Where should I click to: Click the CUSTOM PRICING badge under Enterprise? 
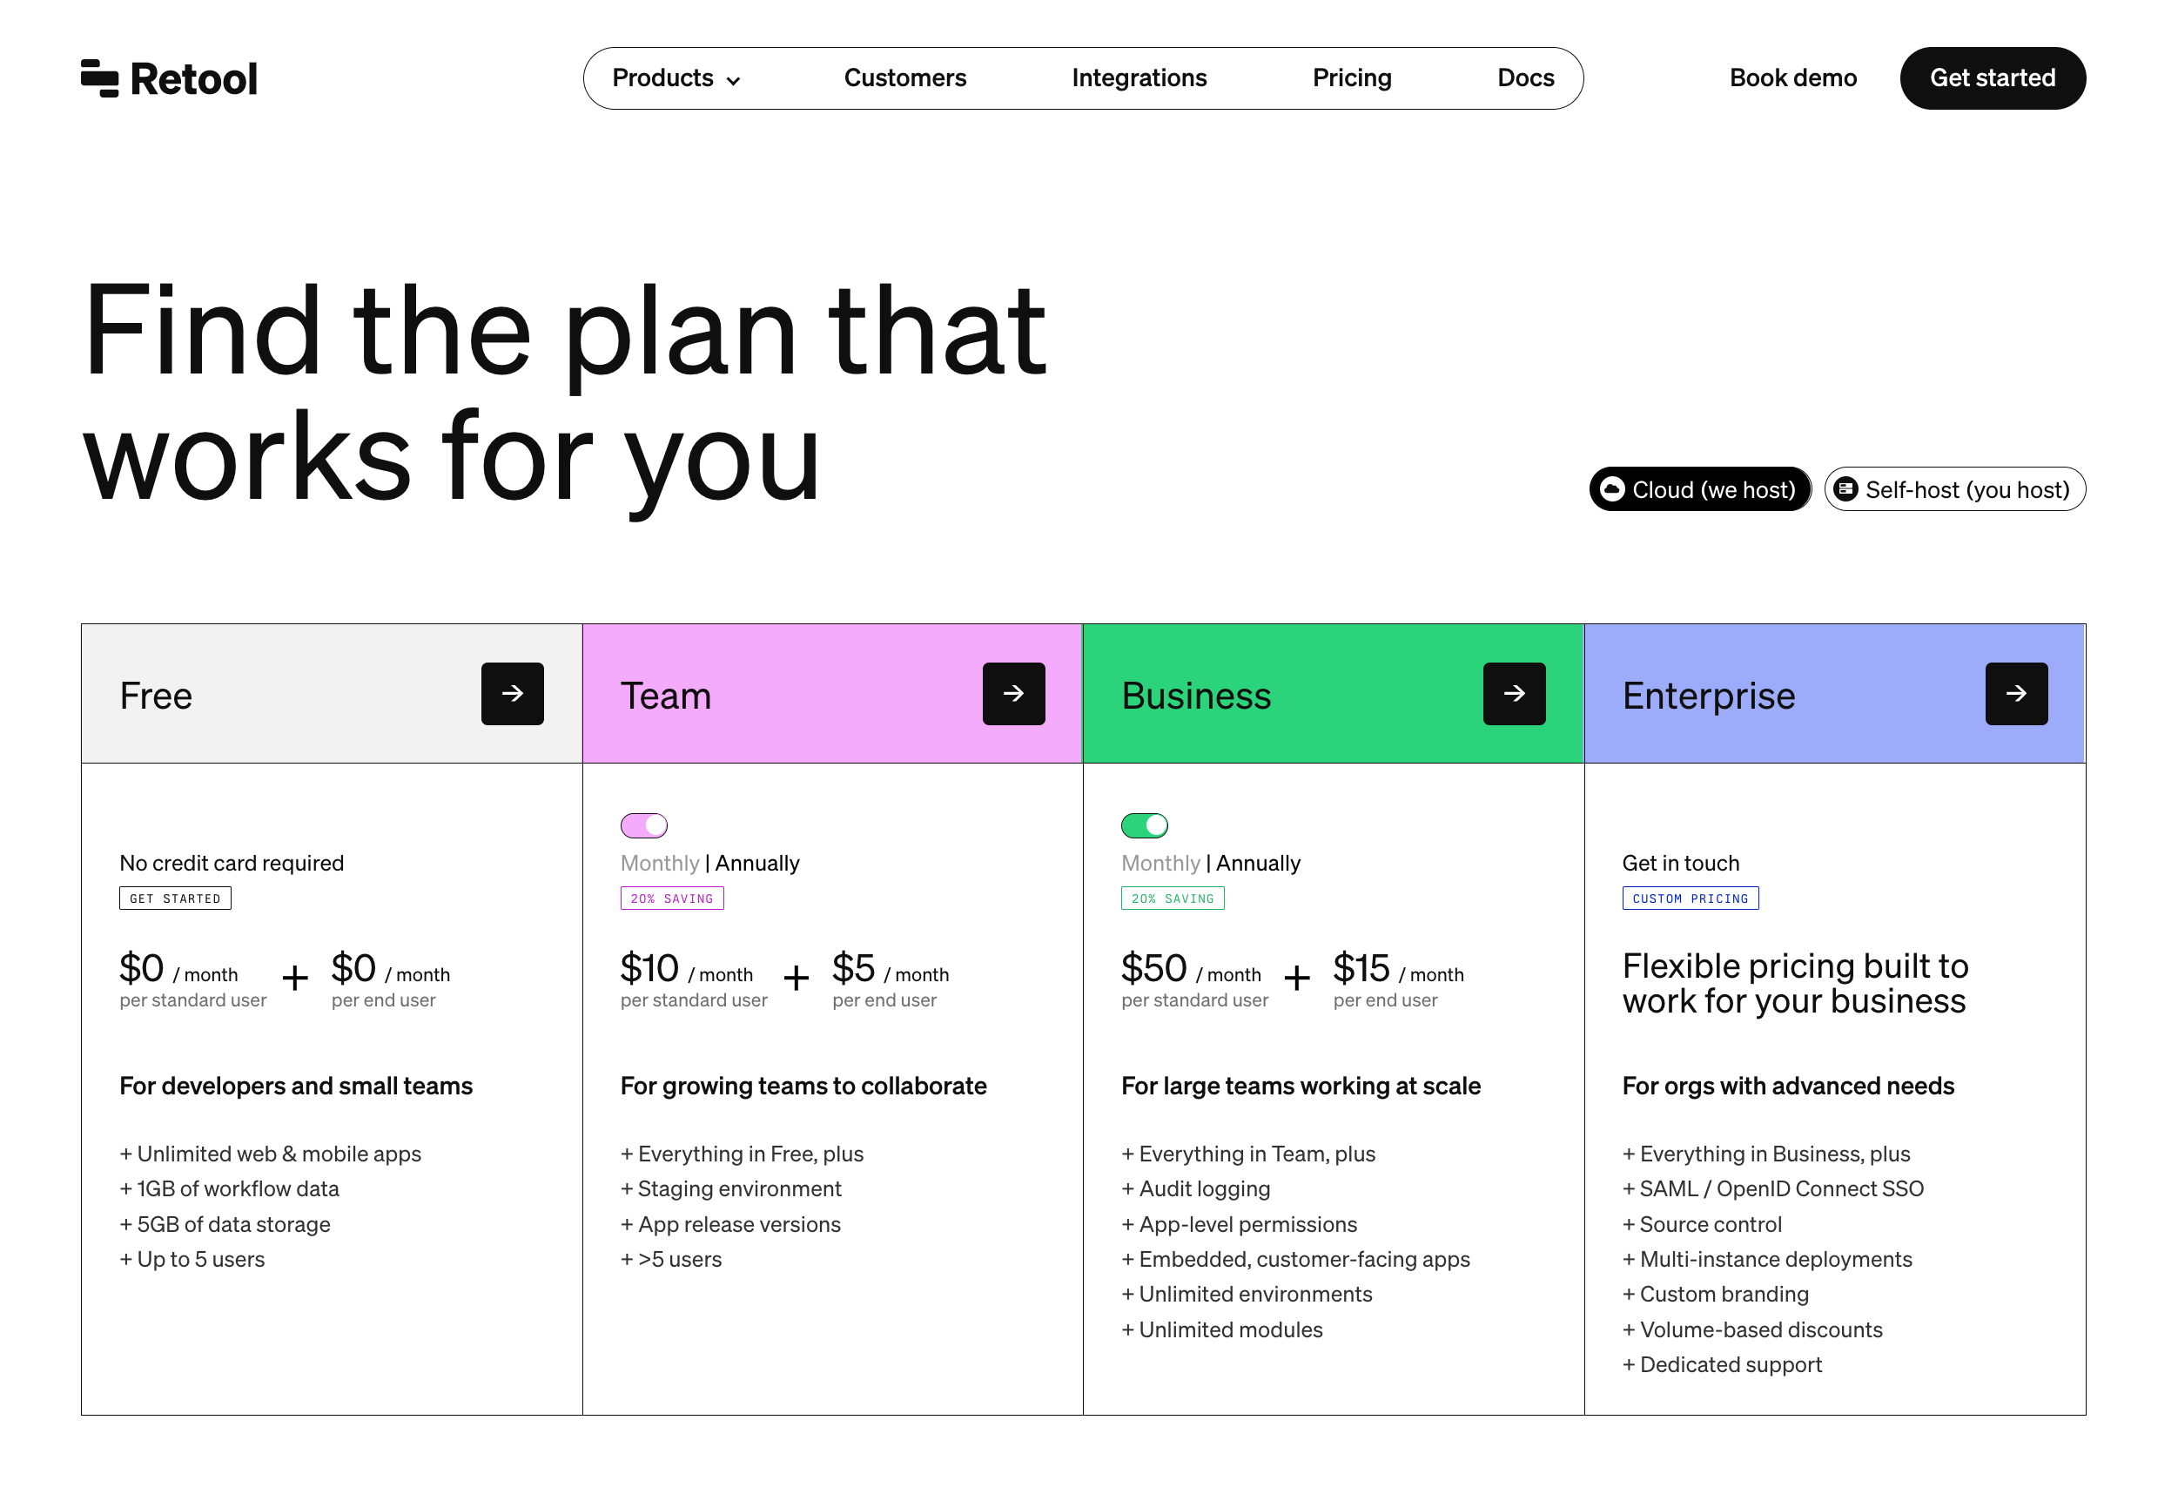[x=1690, y=897]
